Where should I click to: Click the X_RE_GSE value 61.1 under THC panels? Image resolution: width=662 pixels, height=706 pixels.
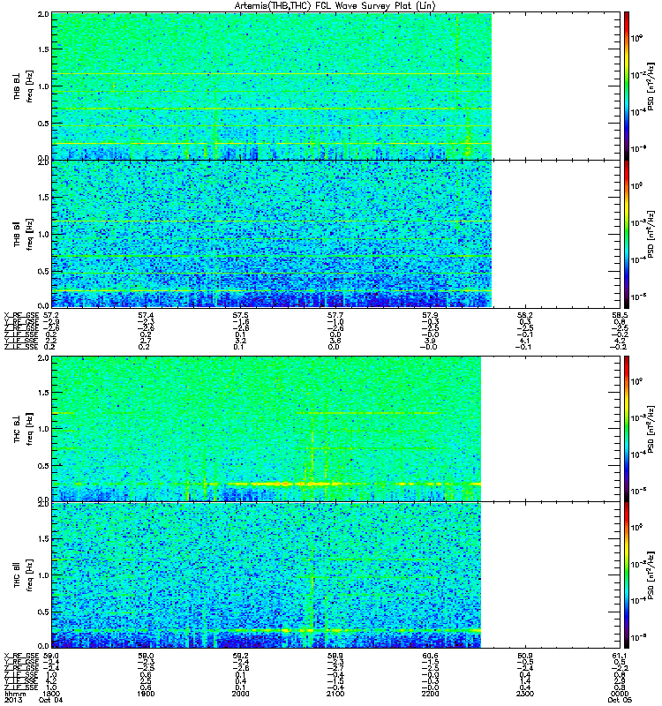[620, 656]
